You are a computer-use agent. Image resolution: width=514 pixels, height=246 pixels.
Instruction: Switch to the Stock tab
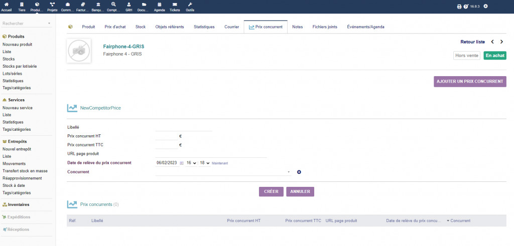coord(141,27)
